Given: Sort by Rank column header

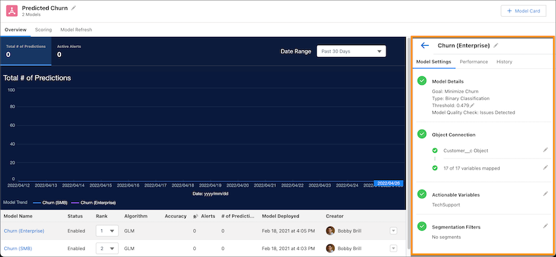Looking at the screenshot, I should tap(101, 216).
